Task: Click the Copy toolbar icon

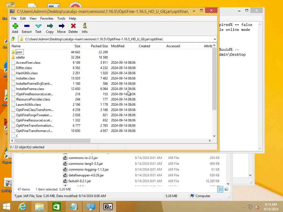Action: click(x=50, y=26)
